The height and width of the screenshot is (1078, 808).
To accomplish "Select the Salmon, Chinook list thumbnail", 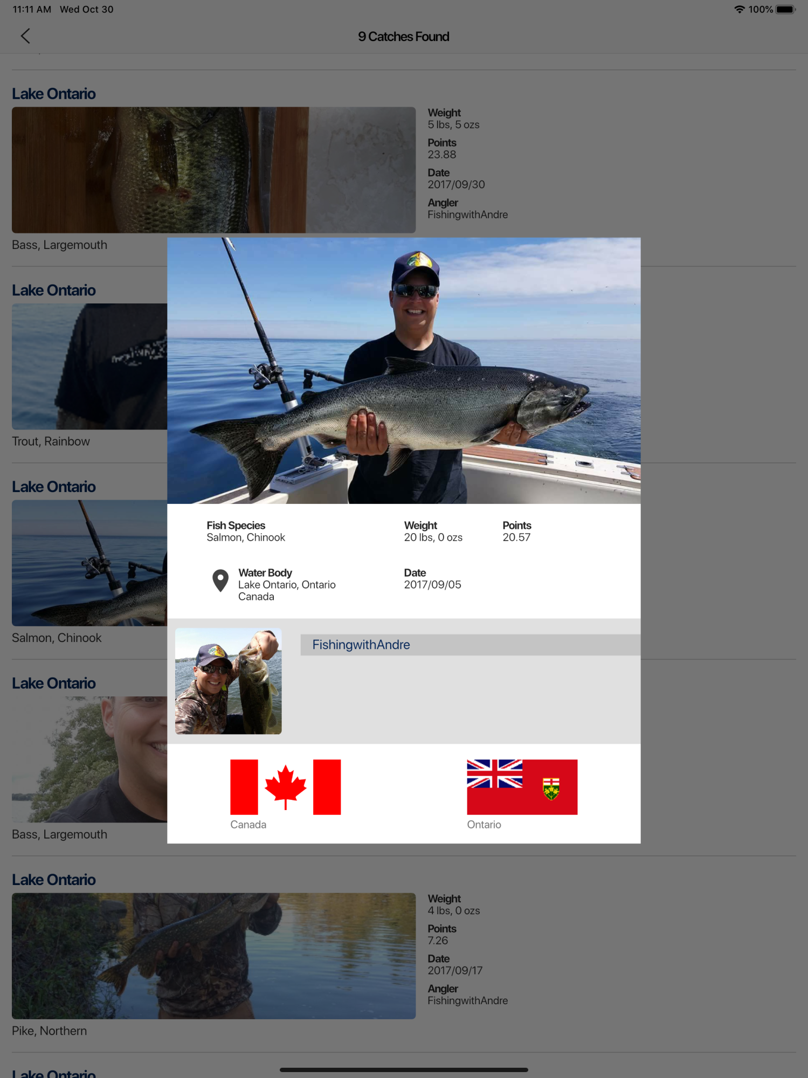I will point(89,563).
